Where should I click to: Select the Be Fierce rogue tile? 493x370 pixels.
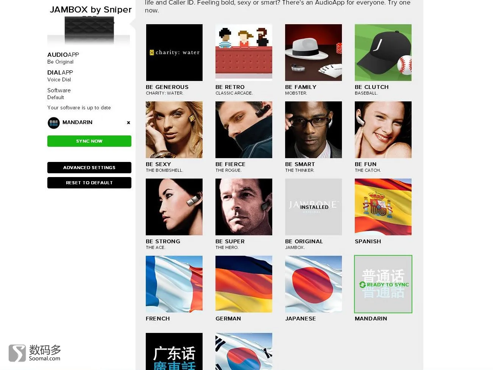point(244,130)
